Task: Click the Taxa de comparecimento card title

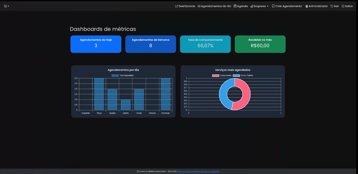Action: pos(205,40)
